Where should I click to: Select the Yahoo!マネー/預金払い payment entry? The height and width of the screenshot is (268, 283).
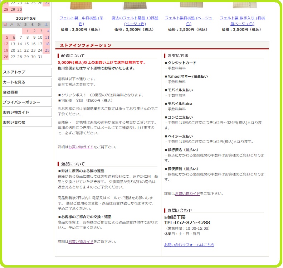186,76
